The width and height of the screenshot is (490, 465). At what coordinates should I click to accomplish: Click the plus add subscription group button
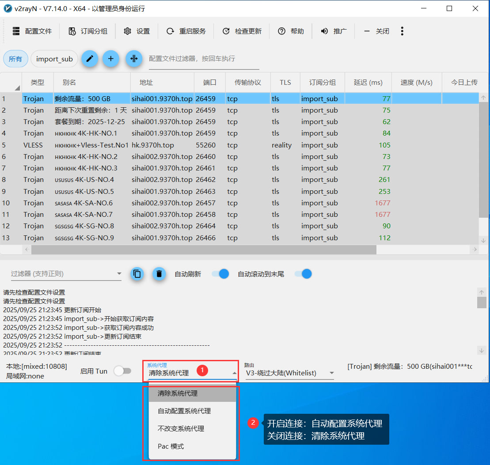pyautogui.click(x=111, y=59)
